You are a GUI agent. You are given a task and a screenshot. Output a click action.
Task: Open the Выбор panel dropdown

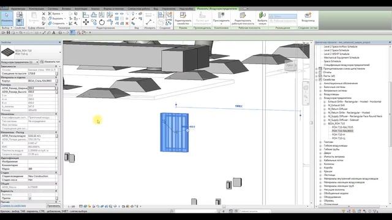7,28
